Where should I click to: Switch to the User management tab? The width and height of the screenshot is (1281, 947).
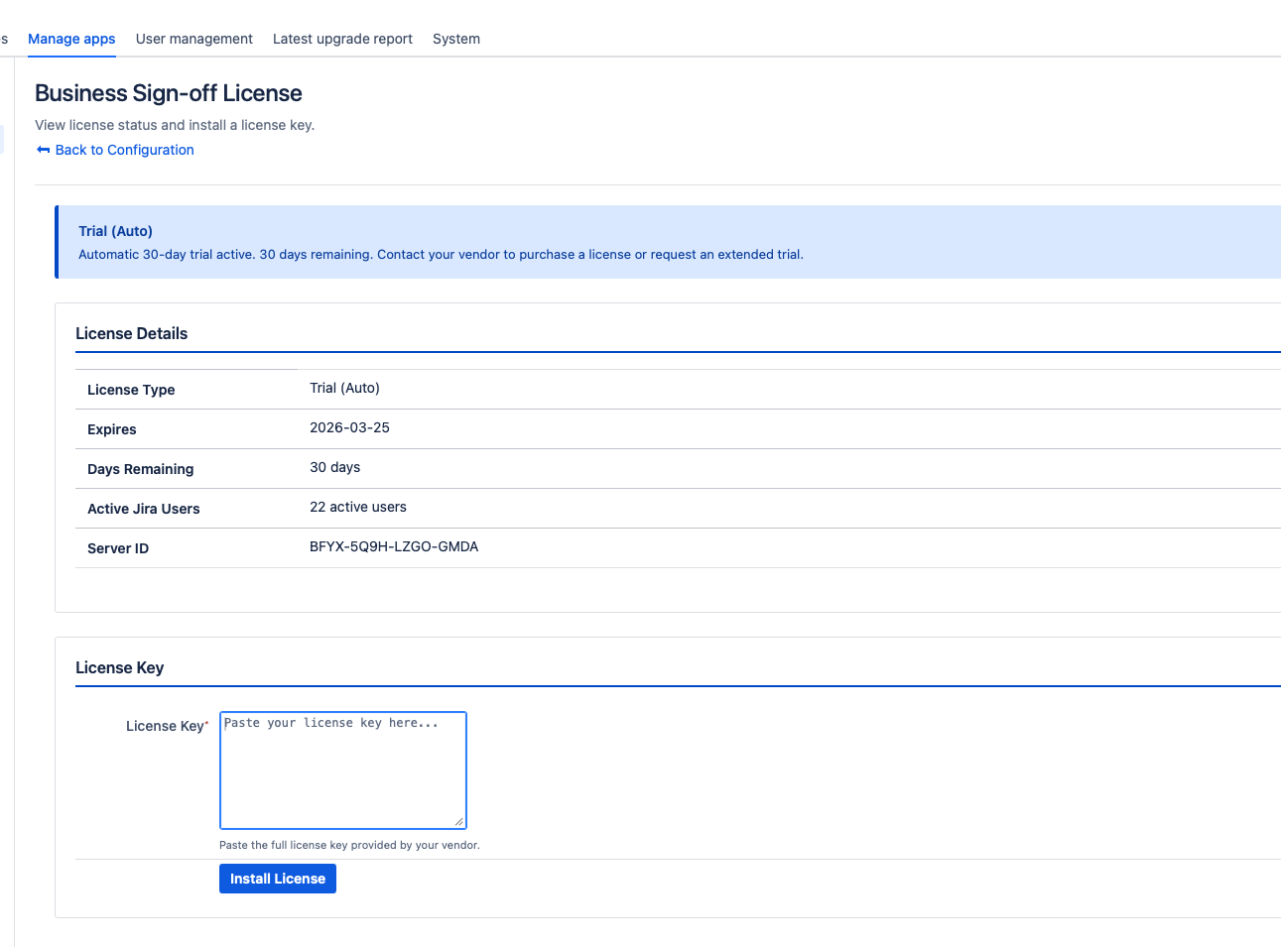[193, 39]
